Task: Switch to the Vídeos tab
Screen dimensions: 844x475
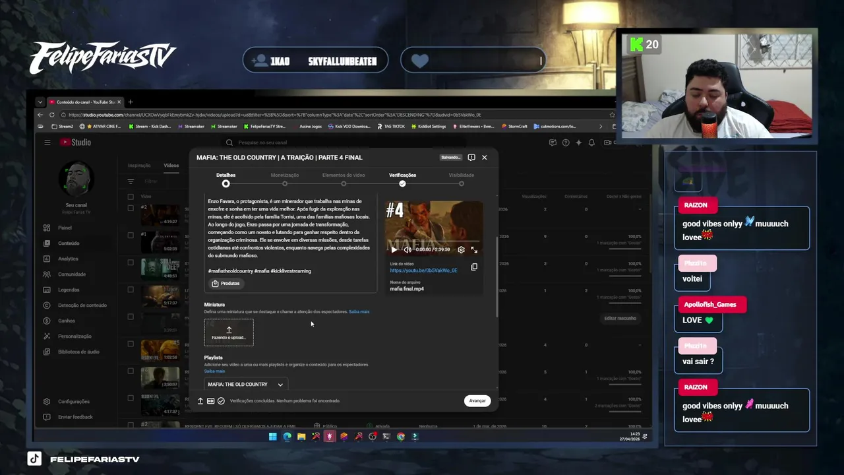Action: (171, 166)
